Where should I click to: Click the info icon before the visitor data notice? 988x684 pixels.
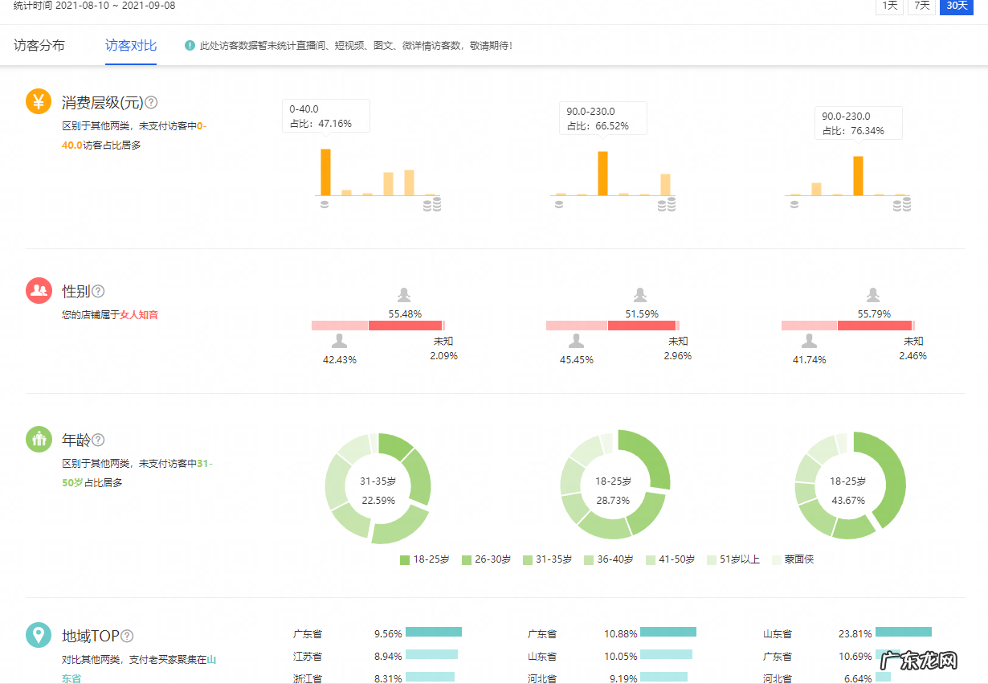click(190, 46)
